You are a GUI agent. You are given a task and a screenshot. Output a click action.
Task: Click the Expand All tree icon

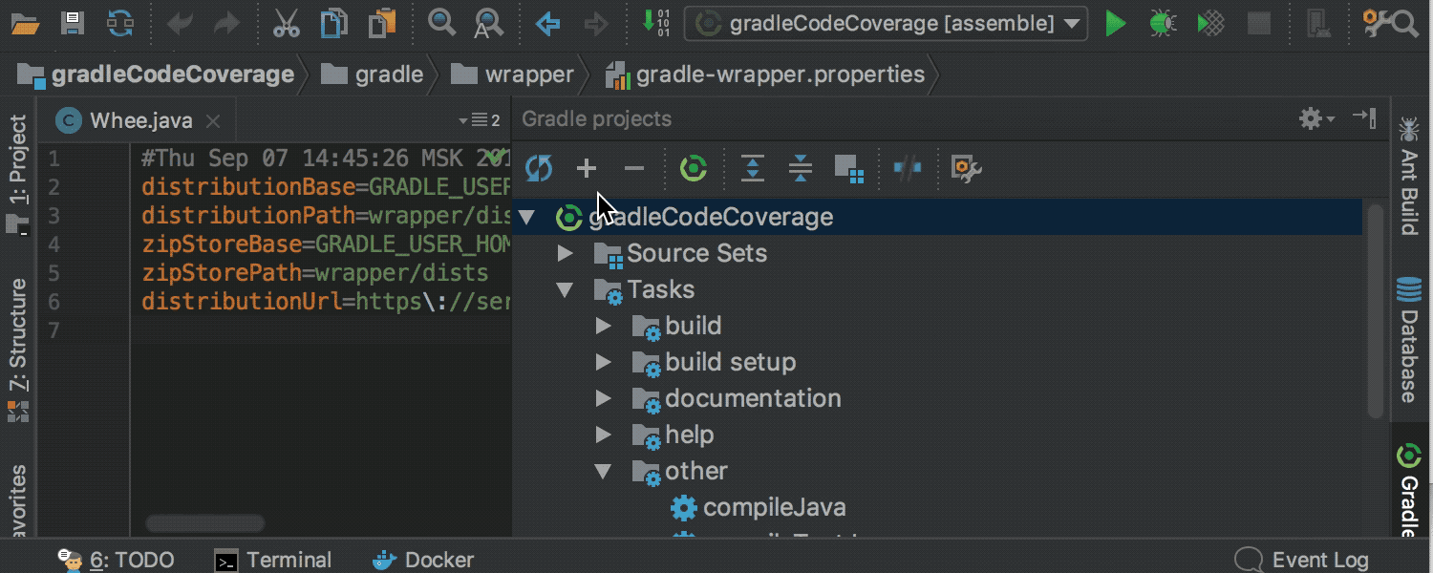point(753,169)
